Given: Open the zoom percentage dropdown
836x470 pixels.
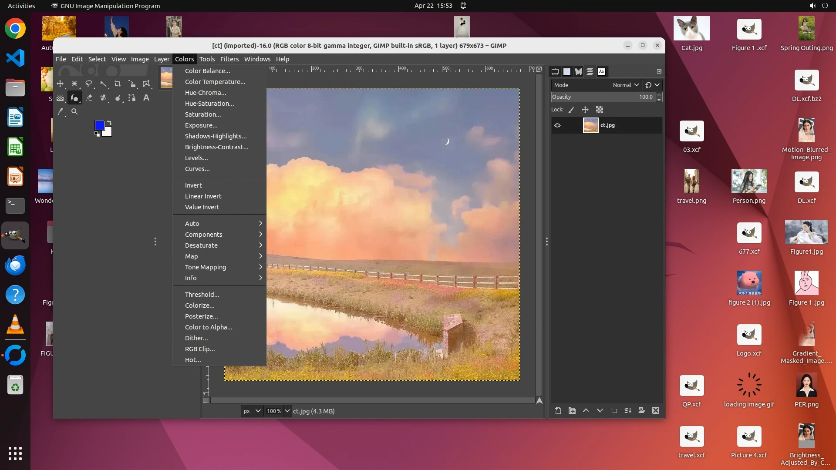Looking at the screenshot, I should [287, 411].
